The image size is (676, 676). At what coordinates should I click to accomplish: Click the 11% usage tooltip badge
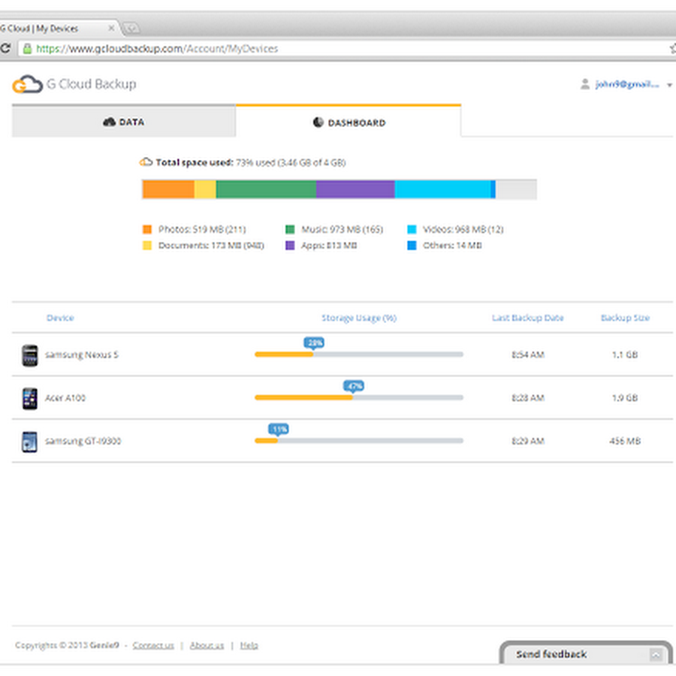279,429
